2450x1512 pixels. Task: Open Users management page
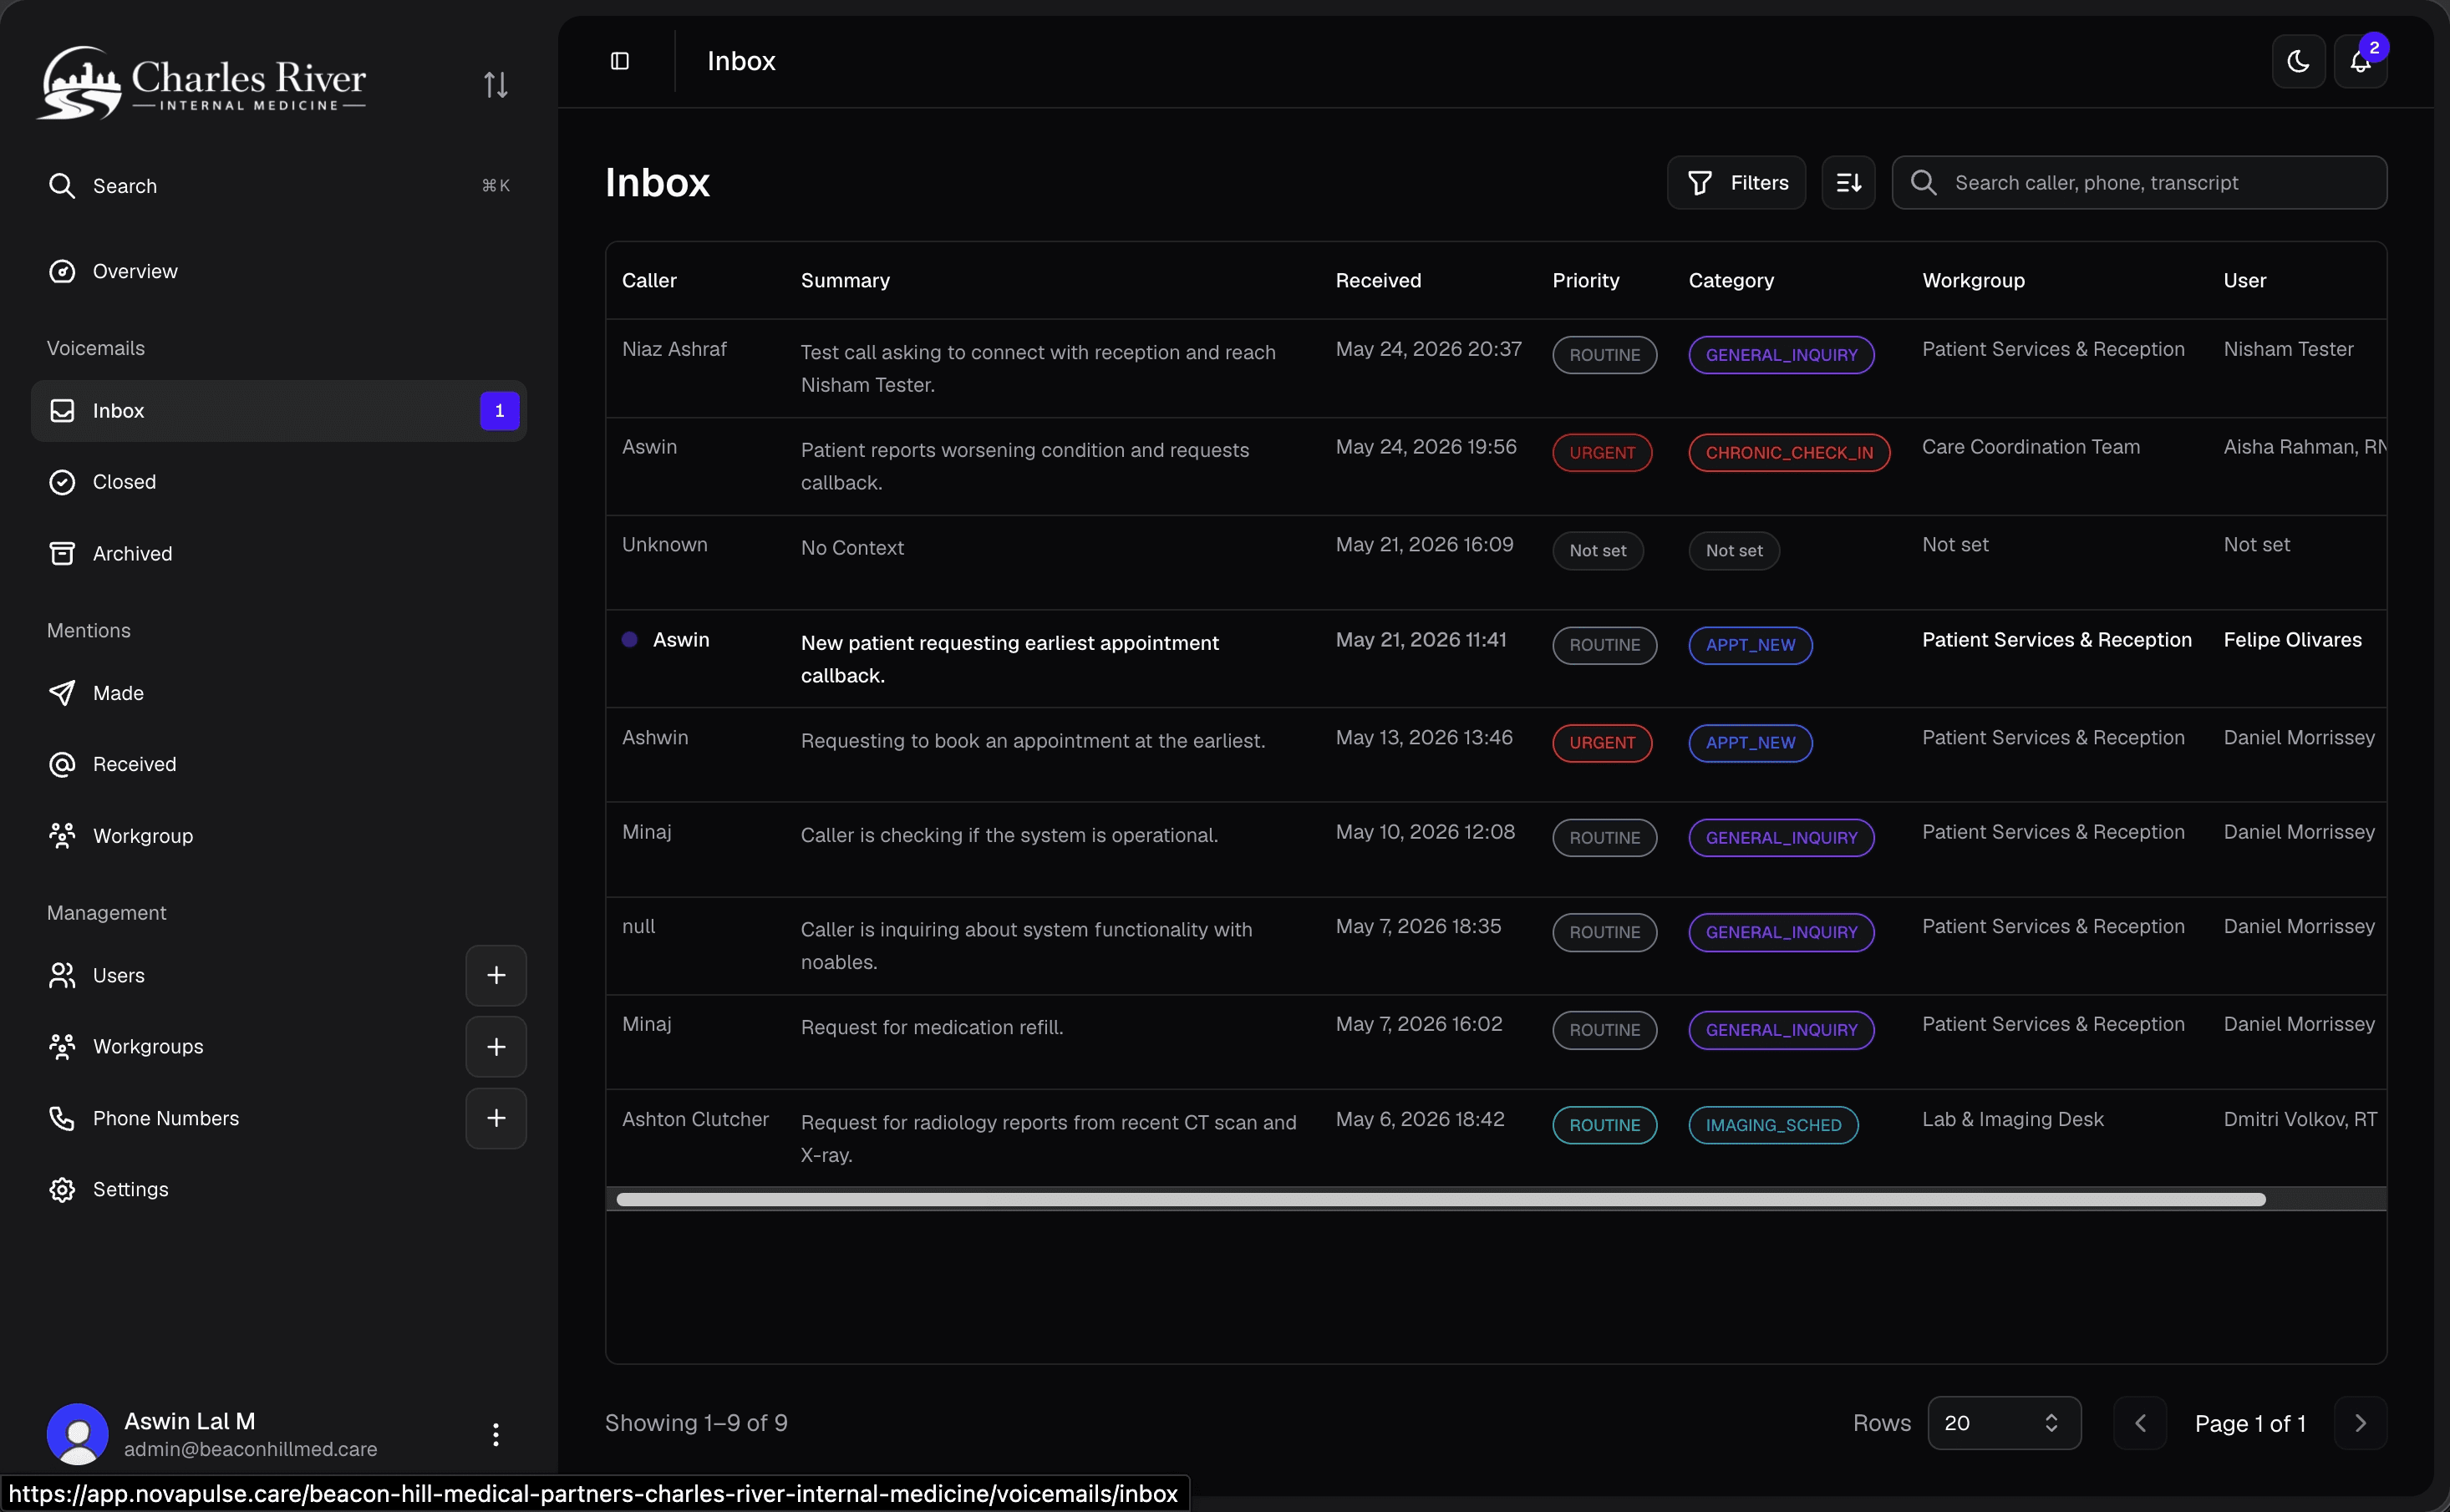tap(245, 975)
